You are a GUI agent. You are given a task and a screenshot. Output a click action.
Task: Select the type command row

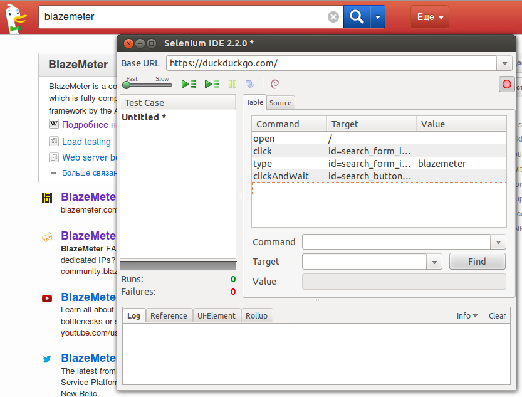(x=379, y=164)
